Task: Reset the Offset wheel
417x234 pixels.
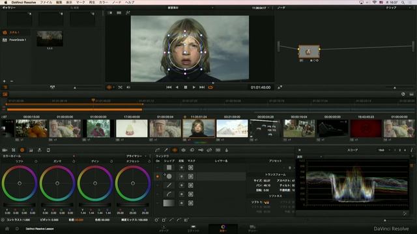Action: point(149,161)
